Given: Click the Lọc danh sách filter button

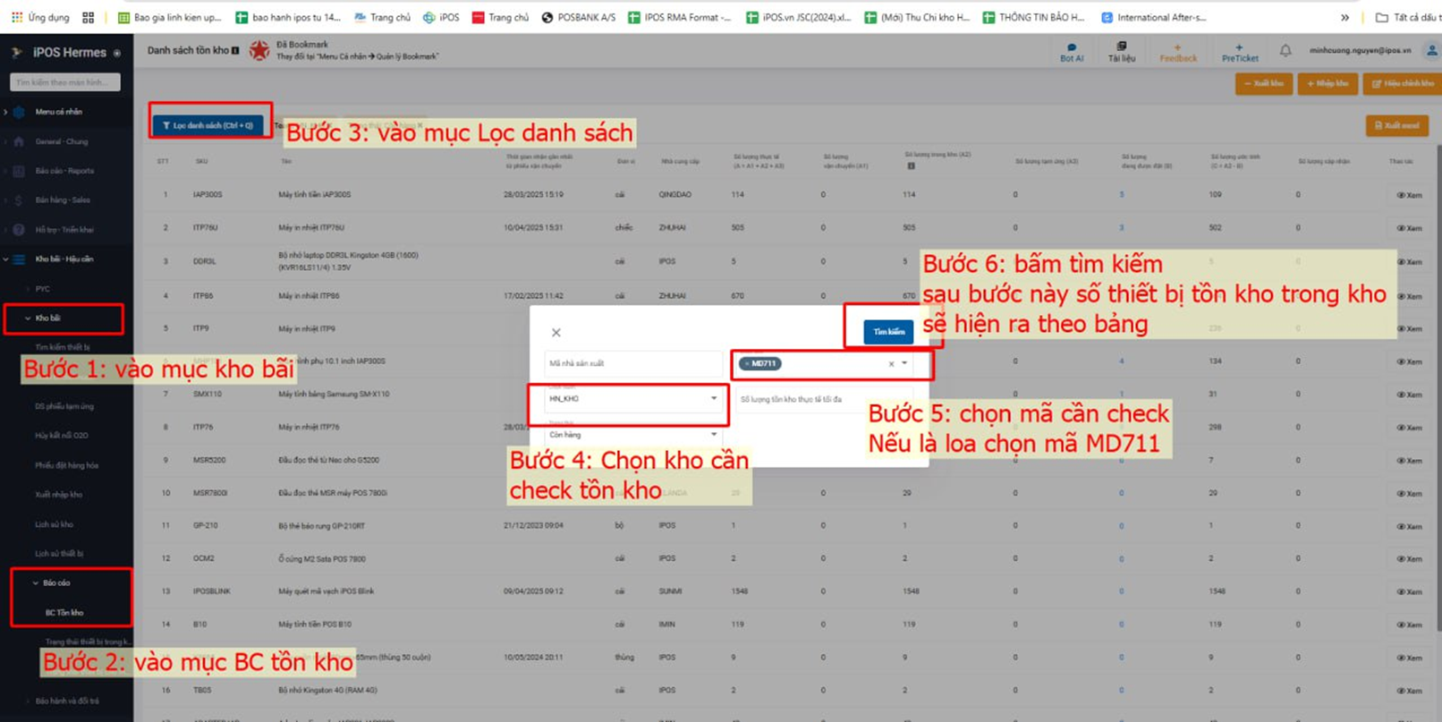Looking at the screenshot, I should tap(208, 125).
